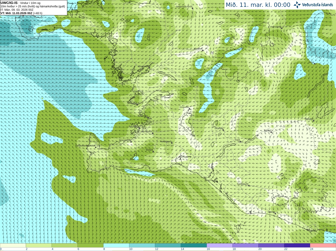Click the legend value 12
The height and width of the screenshot is (251, 336).
click(156, 249)
